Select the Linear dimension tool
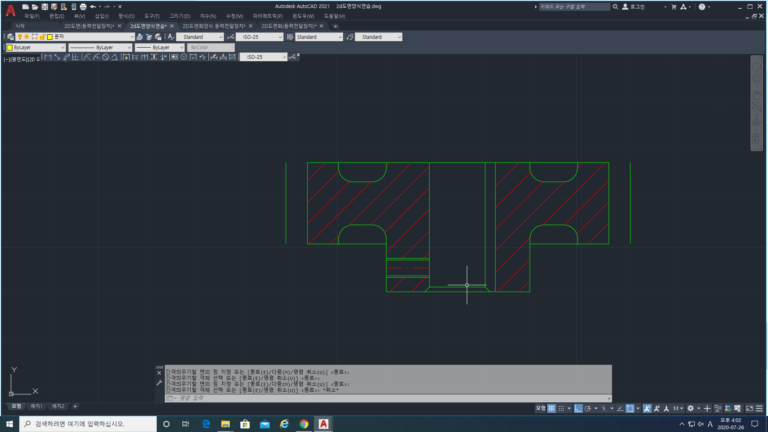 coord(48,57)
